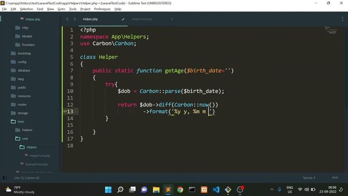Open Visual Studio Code from the taskbar

(216, 189)
